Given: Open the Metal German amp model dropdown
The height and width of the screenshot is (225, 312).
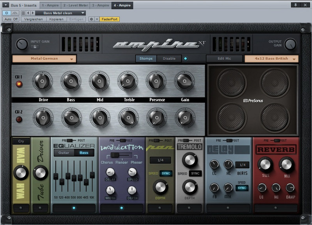Looking at the screenshot, I should 44,59.
